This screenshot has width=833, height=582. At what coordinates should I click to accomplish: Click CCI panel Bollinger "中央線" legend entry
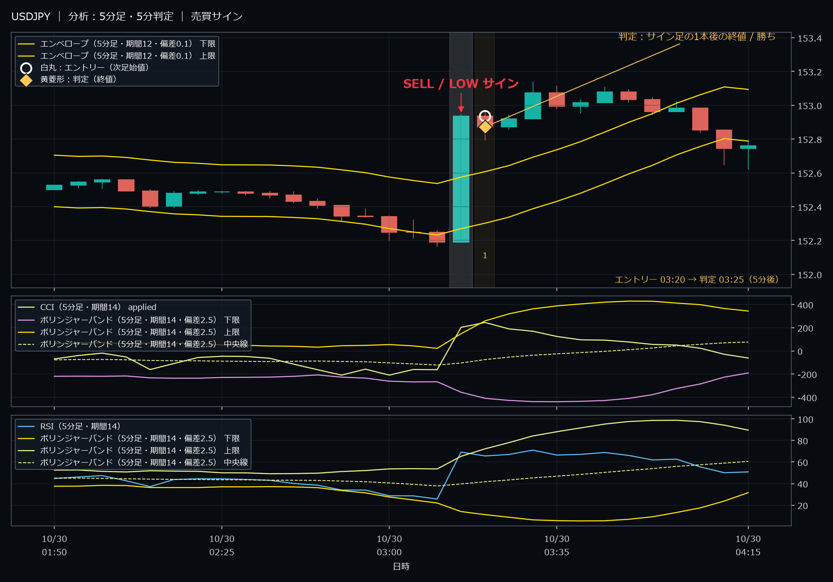(133, 344)
